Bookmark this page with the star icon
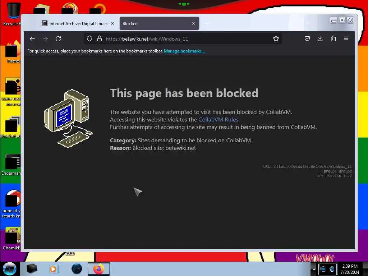The width and height of the screenshot is (368, 276). pos(276,39)
